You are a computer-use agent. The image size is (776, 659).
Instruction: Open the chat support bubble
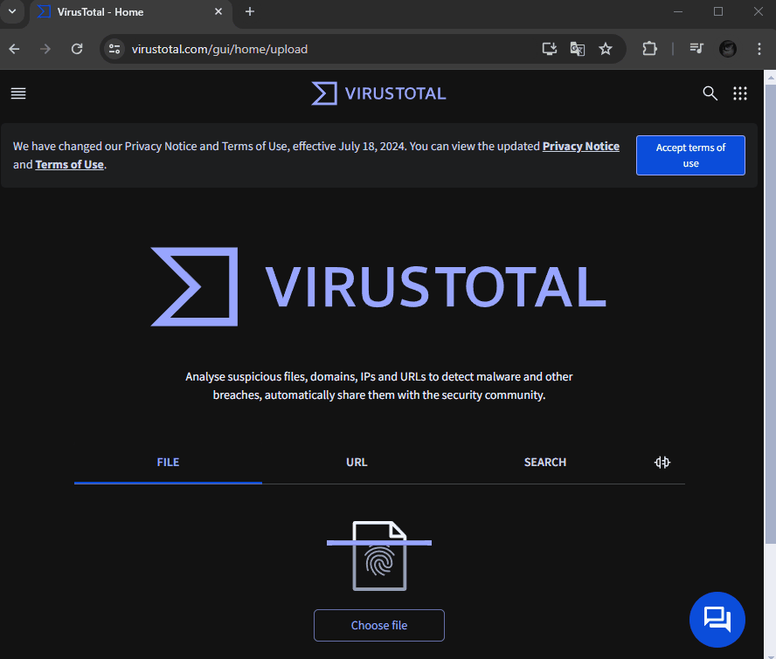[717, 619]
